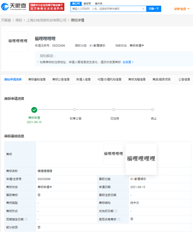This screenshot has height=232, width=193.
Task: Click the 2021-09-15 date under 商标申请
Action: (x=34, y=122)
